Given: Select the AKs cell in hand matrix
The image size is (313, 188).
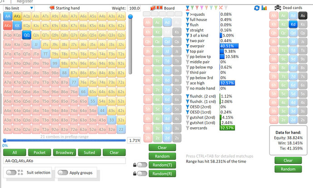Looking at the screenshot, I should pos(17,16).
